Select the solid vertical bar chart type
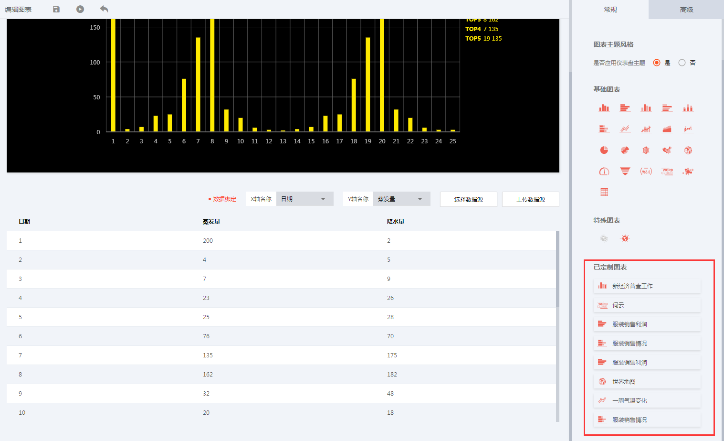The height and width of the screenshot is (441, 724). pyautogui.click(x=604, y=108)
